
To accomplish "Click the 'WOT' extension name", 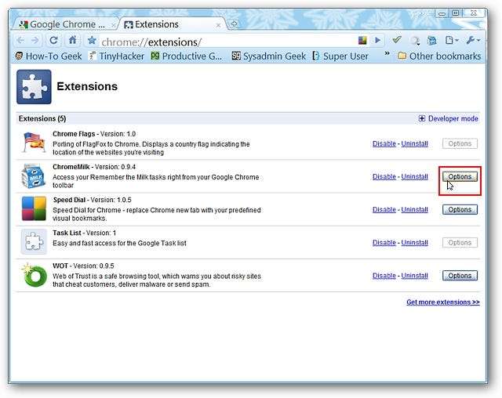I will (60, 266).
